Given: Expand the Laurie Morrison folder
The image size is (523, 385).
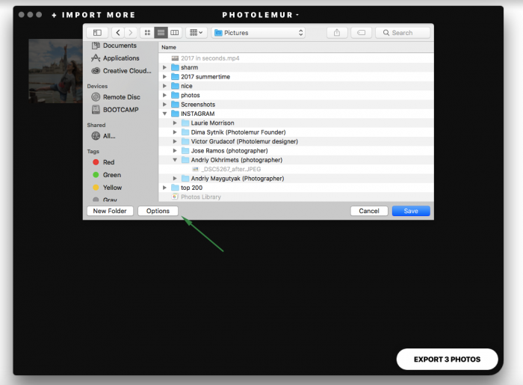Looking at the screenshot, I should click(x=175, y=123).
